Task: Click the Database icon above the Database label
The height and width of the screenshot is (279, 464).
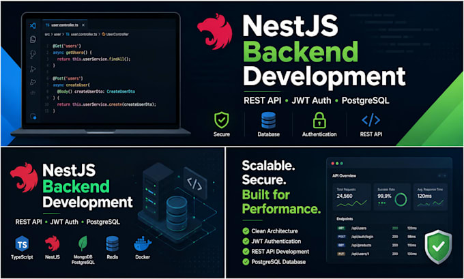Action: tap(268, 120)
